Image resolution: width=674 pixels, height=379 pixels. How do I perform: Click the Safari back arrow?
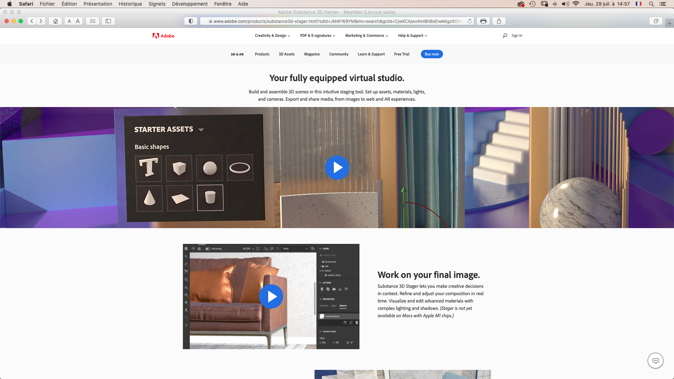(x=32, y=21)
